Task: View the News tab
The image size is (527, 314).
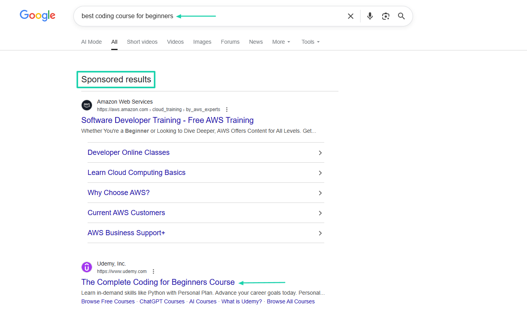Action: click(x=256, y=42)
